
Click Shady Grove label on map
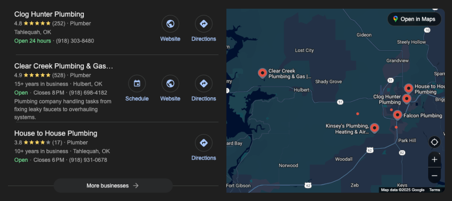(x=328, y=81)
